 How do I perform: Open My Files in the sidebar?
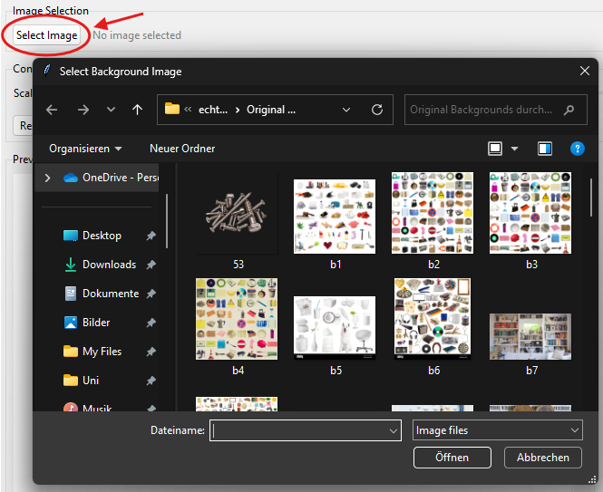pos(92,352)
